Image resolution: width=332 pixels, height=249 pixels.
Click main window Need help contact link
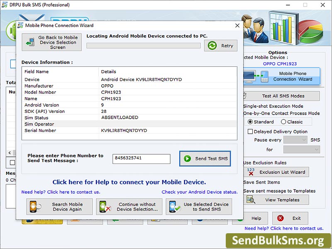(284, 229)
